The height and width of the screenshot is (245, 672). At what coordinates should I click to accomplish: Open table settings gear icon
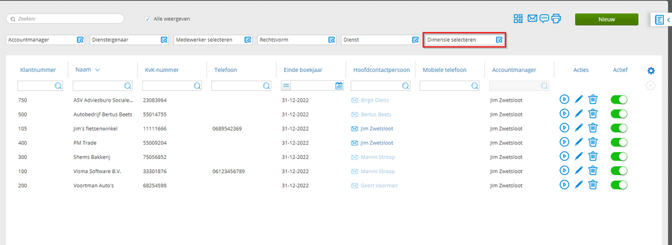coord(650,71)
